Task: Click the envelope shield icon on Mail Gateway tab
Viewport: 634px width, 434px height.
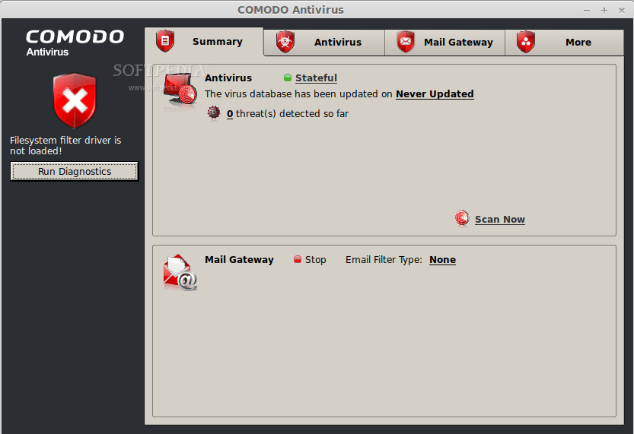Action: 406,42
